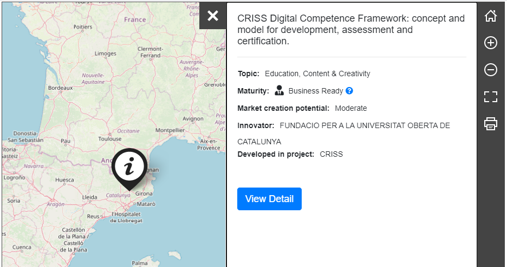Click the Limoges city label on map
The image size is (507, 267).
[x=105, y=54]
